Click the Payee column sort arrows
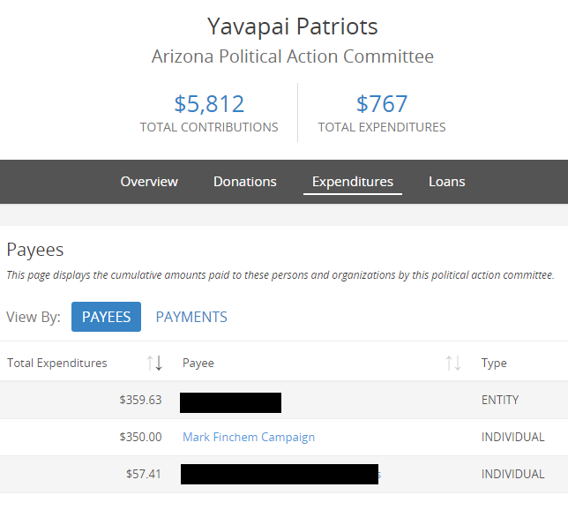Viewport: 568px width, 510px height. click(x=453, y=363)
